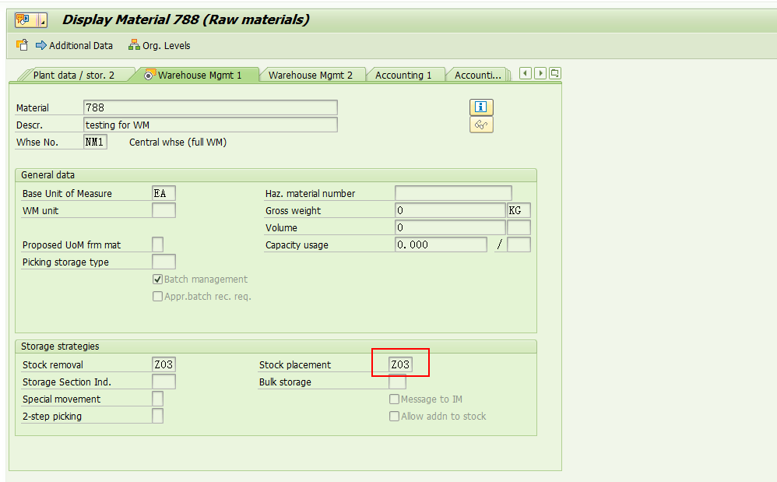Image resolution: width=777 pixels, height=482 pixels.
Task: Select the highlighted Stock placement field
Action: coord(400,364)
